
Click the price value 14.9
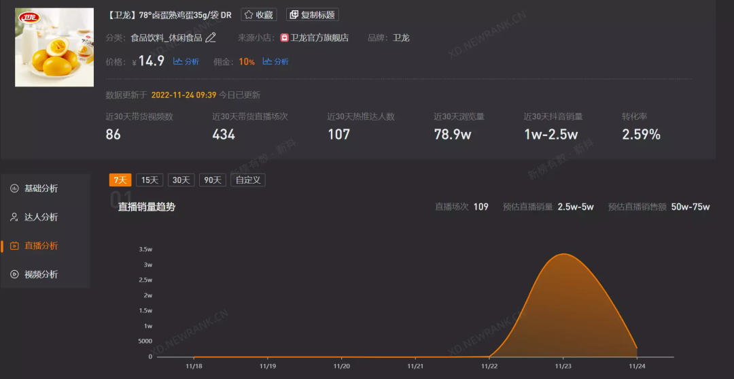tap(151, 61)
